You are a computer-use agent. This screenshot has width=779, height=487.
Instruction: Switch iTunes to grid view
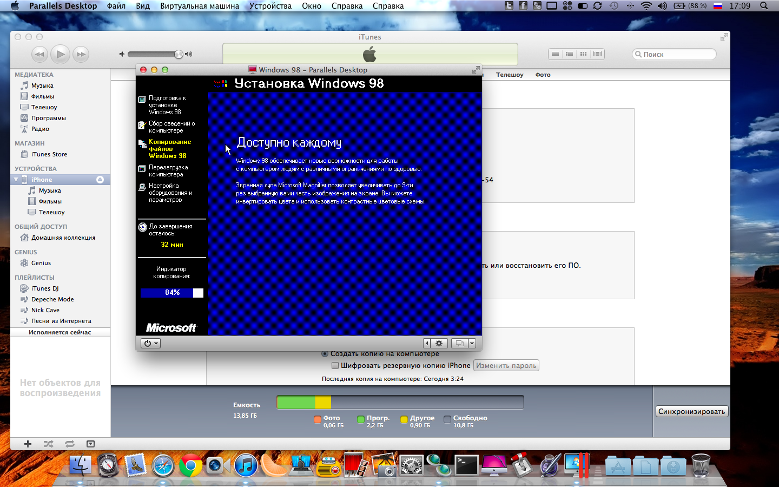583,54
